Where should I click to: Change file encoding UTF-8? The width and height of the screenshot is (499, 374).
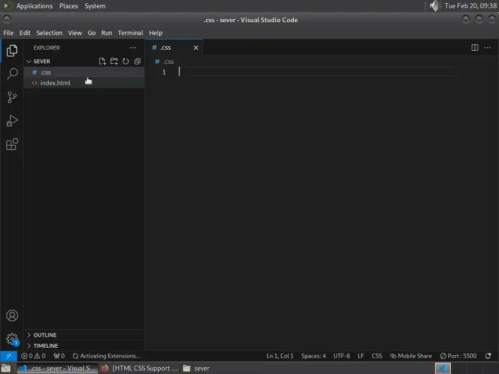tap(342, 356)
